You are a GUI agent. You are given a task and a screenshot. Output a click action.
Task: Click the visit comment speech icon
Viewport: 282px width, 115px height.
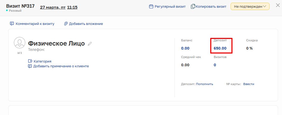click(12, 24)
